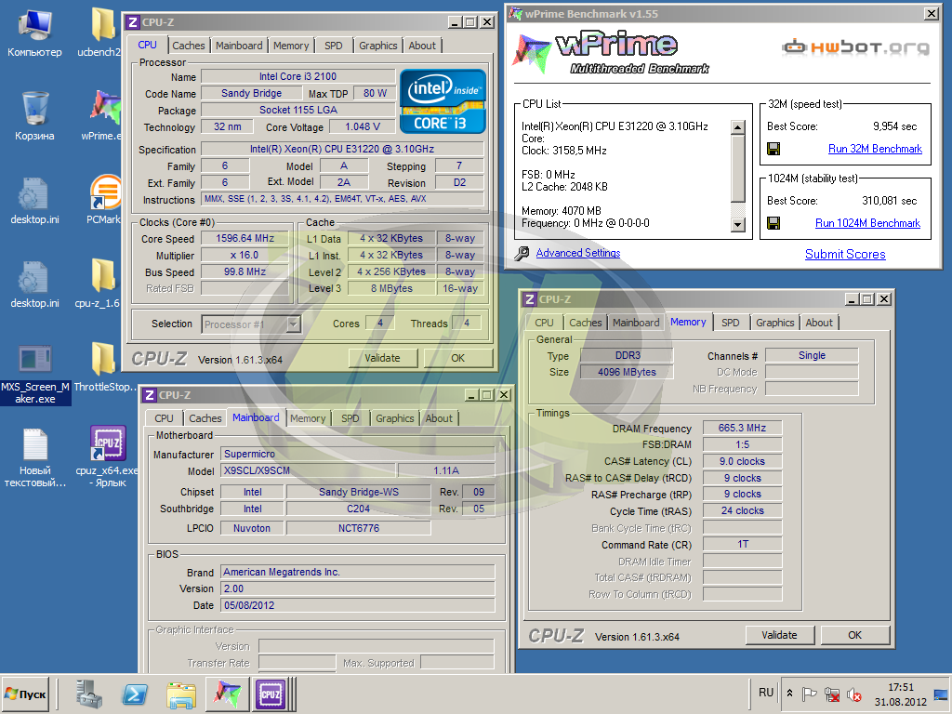Open About tab in top CPU-Z window
The image size is (952, 714).
point(422,46)
